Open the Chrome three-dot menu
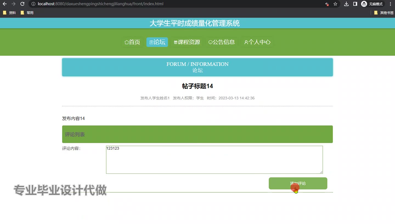 point(390,4)
